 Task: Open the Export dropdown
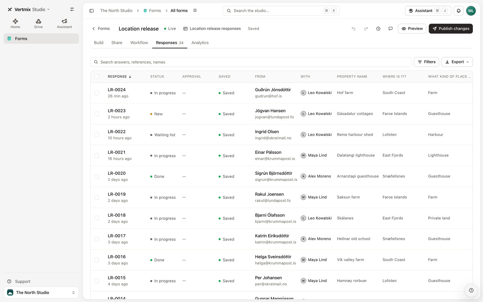(457, 62)
